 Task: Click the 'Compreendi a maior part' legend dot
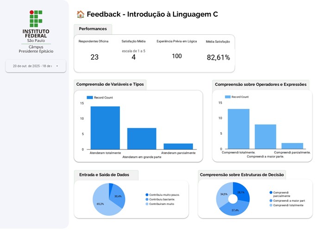(x=271, y=201)
